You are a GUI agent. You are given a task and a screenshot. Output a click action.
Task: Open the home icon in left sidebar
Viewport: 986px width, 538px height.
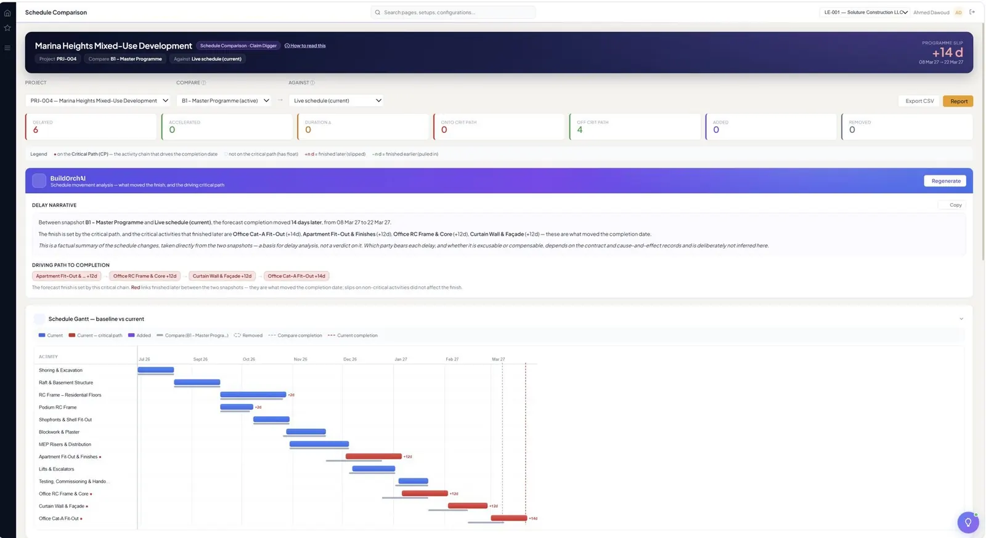pos(7,13)
